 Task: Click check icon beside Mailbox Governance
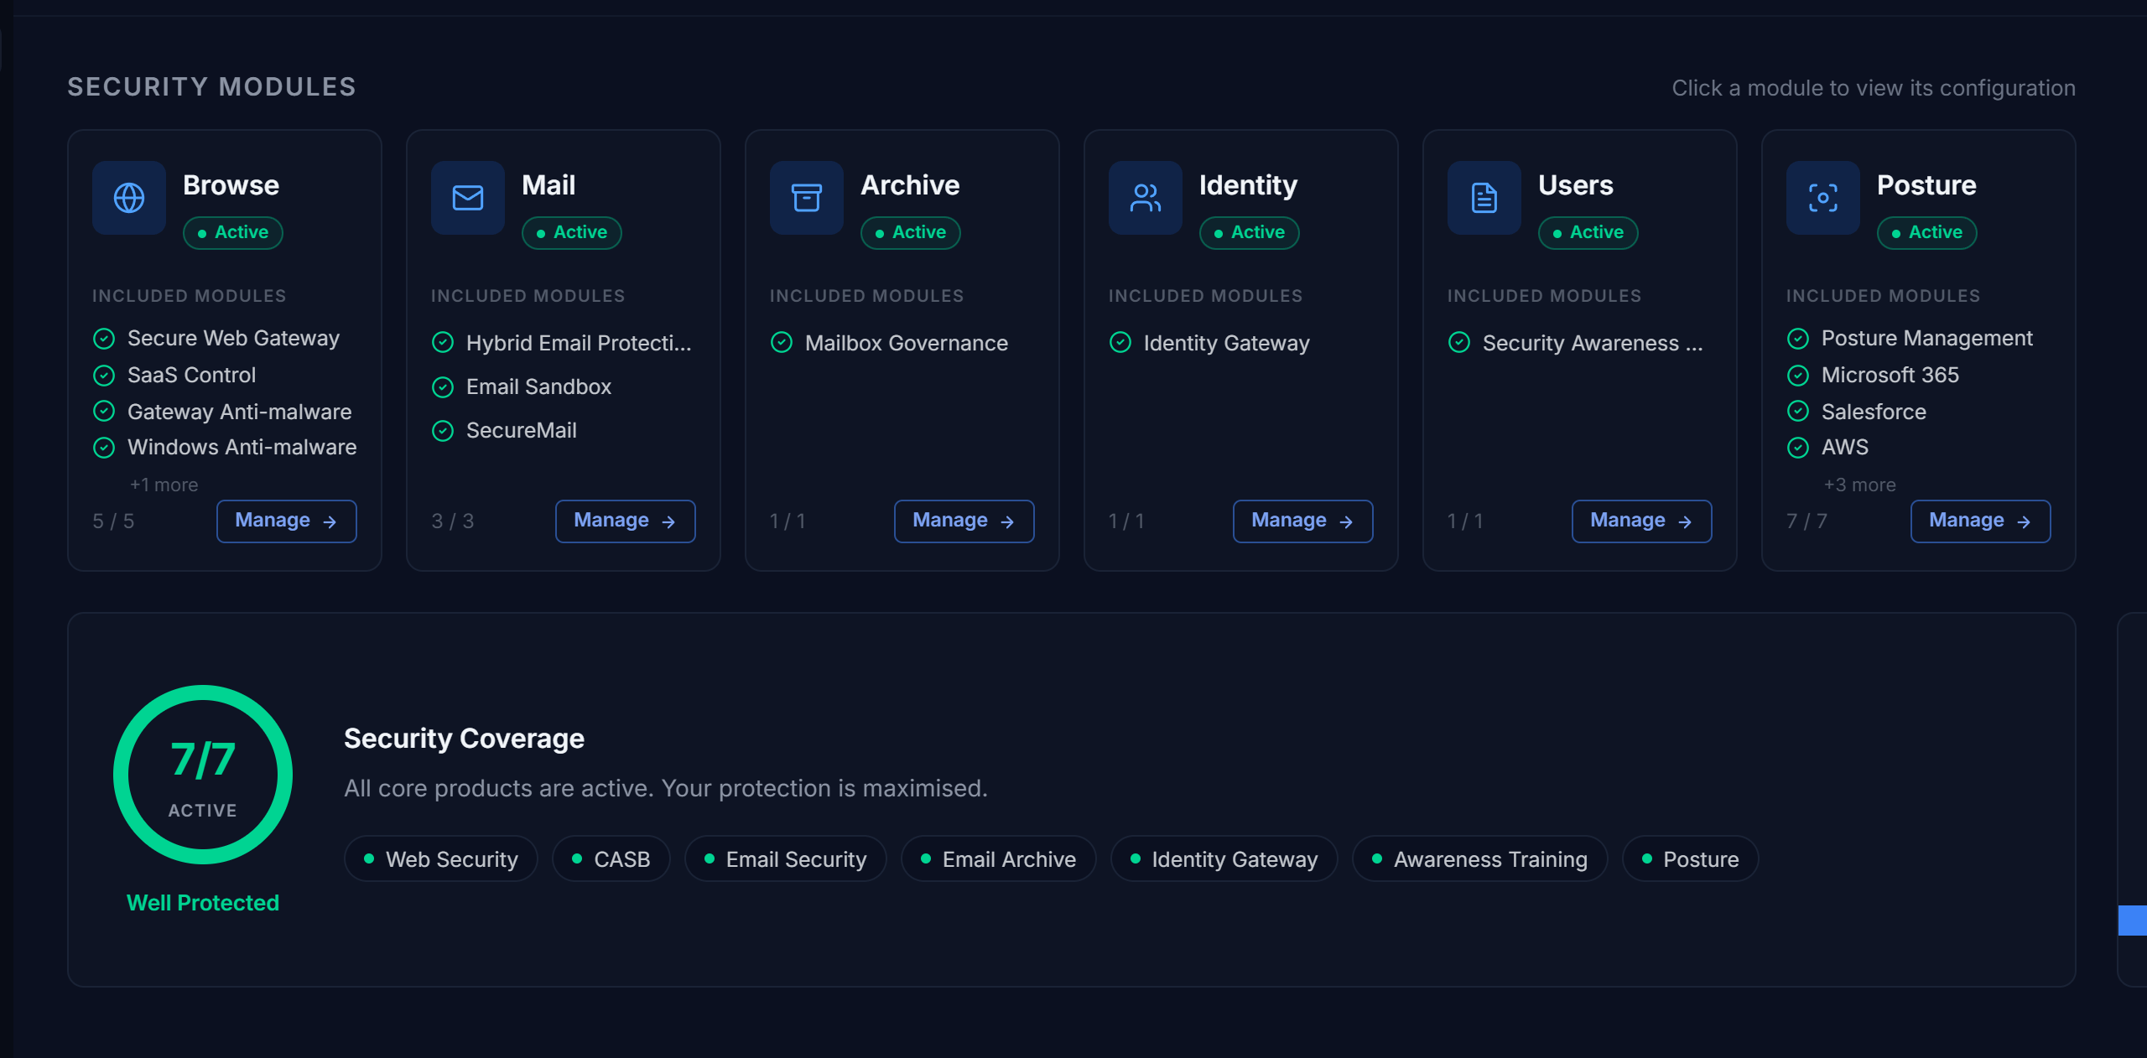pos(782,343)
